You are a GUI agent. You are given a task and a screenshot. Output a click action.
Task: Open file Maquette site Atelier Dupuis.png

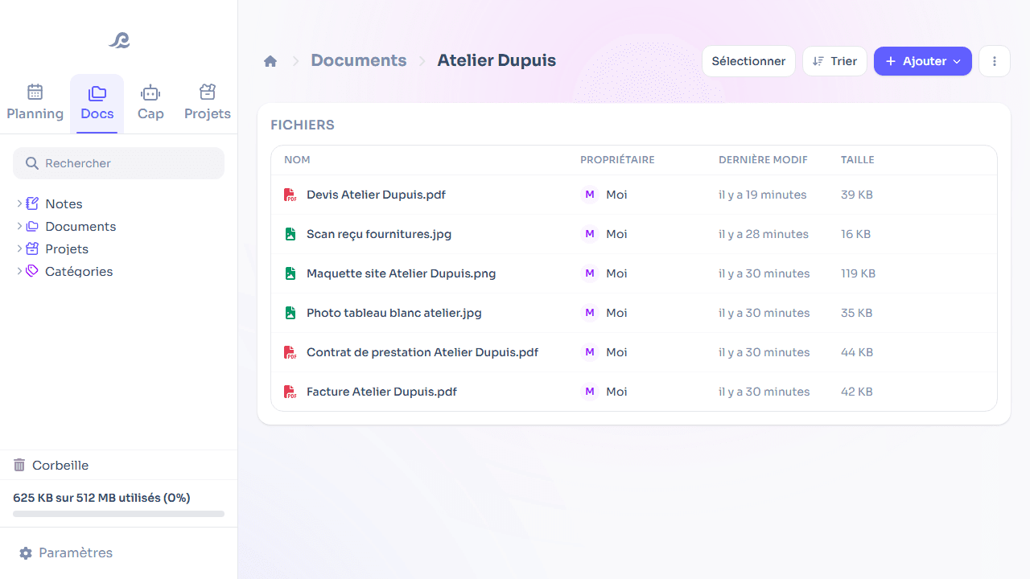[x=401, y=273]
